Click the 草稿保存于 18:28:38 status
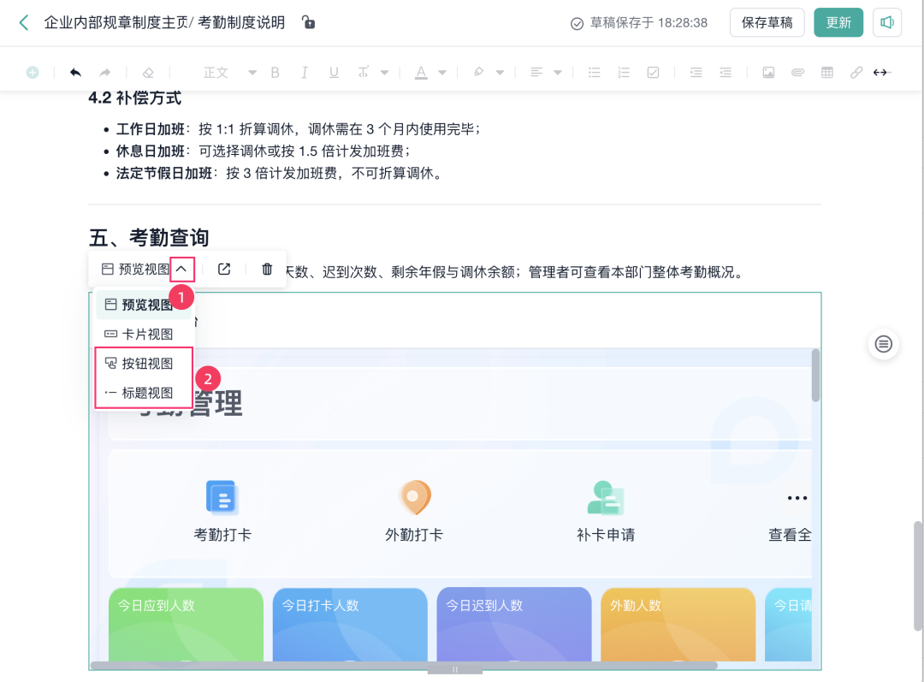 tap(639, 23)
